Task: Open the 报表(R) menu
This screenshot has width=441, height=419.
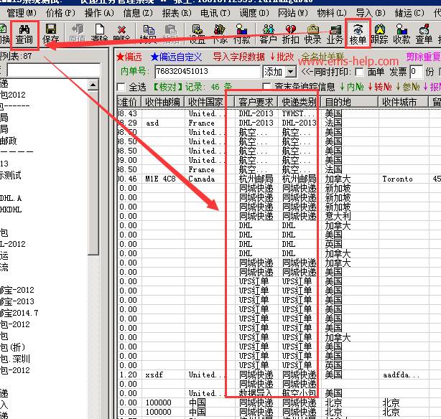Action: [177, 13]
